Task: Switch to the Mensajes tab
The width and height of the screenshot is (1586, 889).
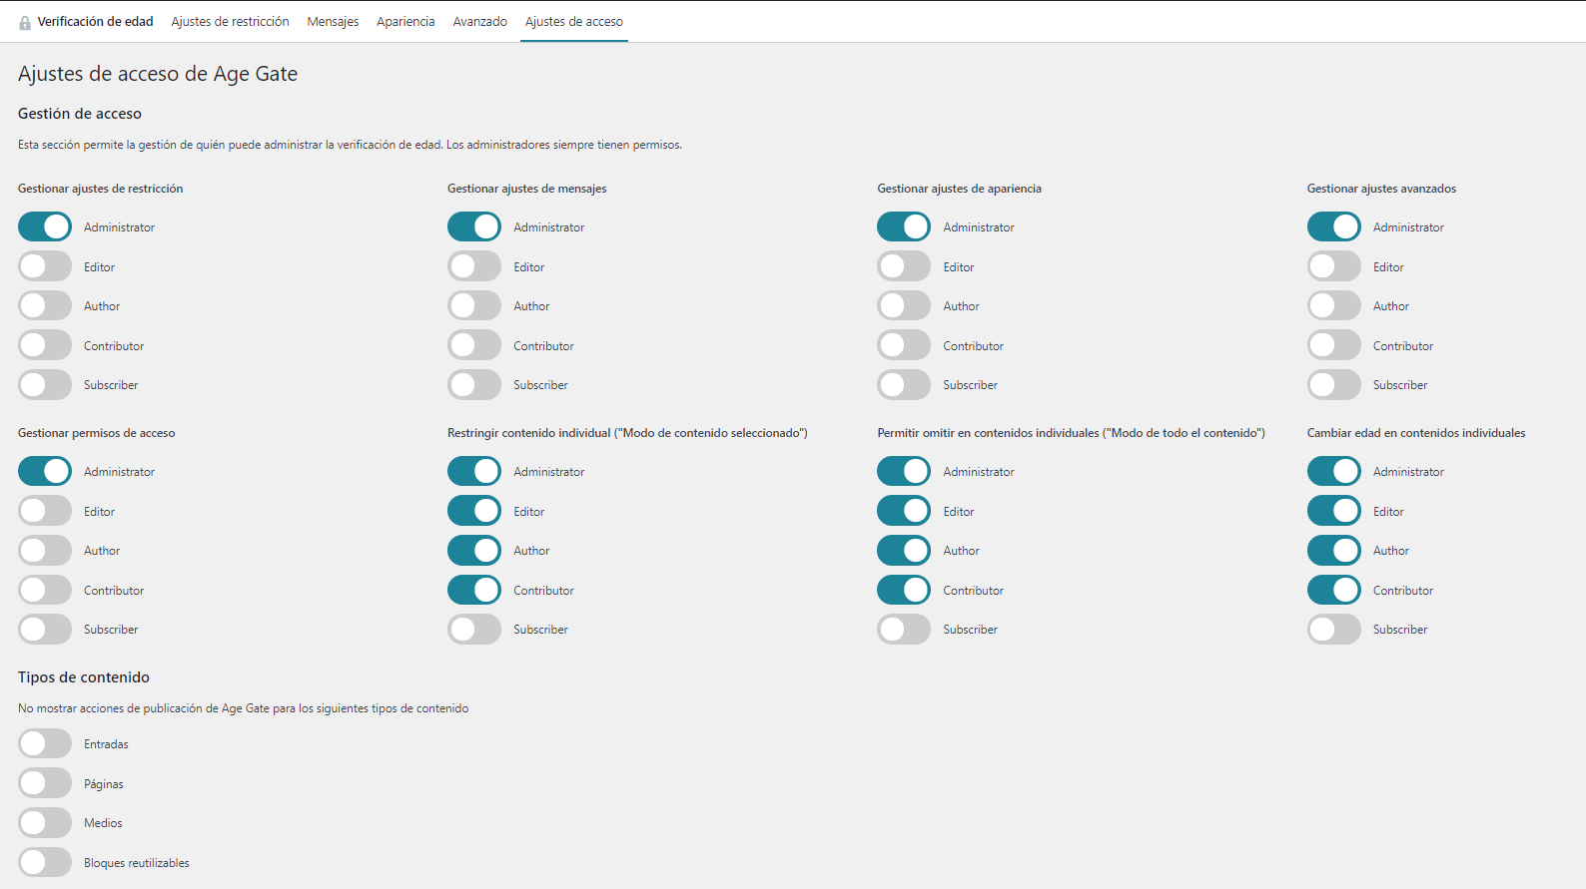Action: pos(333,21)
